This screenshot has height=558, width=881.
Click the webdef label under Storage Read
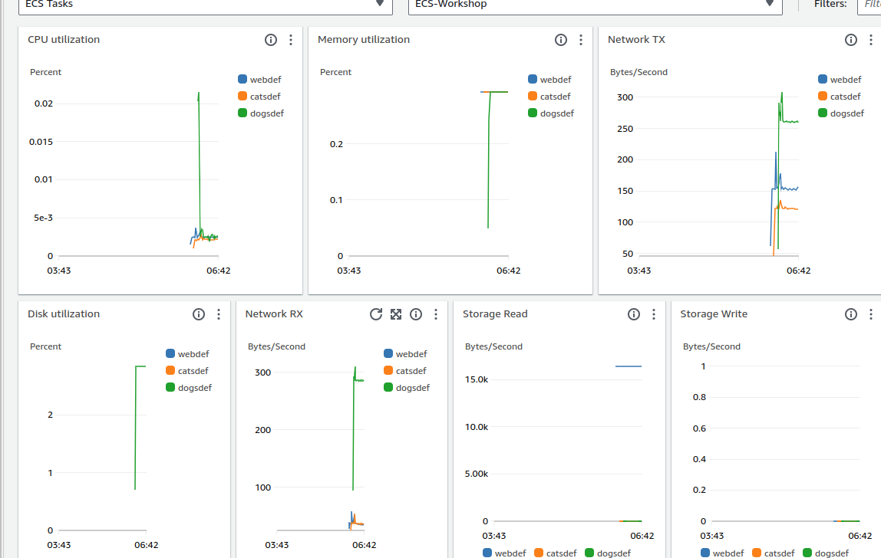click(x=510, y=553)
